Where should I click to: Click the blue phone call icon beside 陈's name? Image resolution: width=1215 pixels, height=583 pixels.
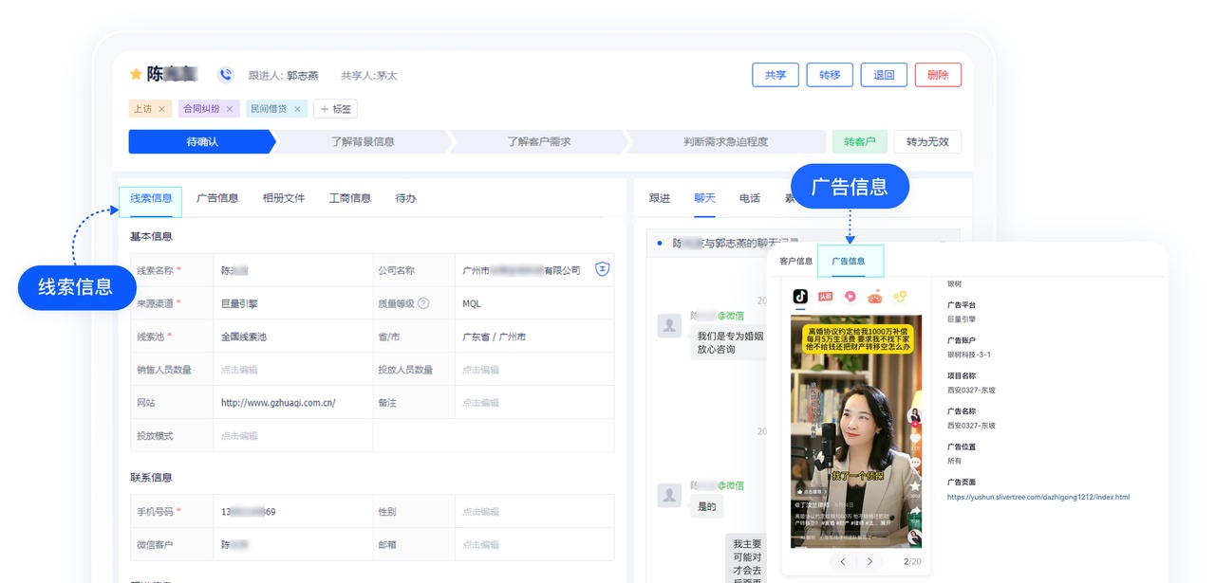point(225,73)
